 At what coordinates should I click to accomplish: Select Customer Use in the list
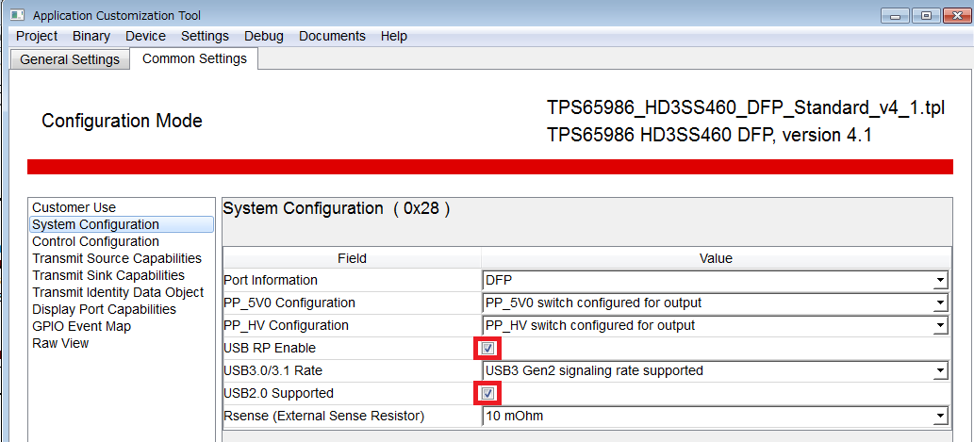click(74, 207)
